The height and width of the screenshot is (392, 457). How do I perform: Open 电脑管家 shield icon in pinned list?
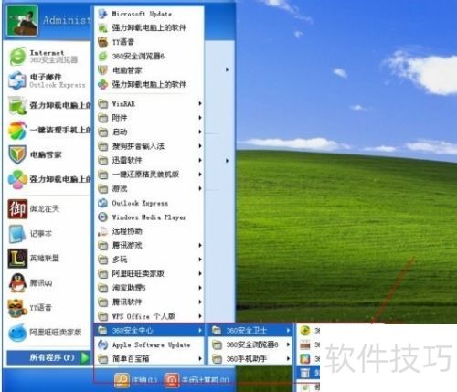17,154
